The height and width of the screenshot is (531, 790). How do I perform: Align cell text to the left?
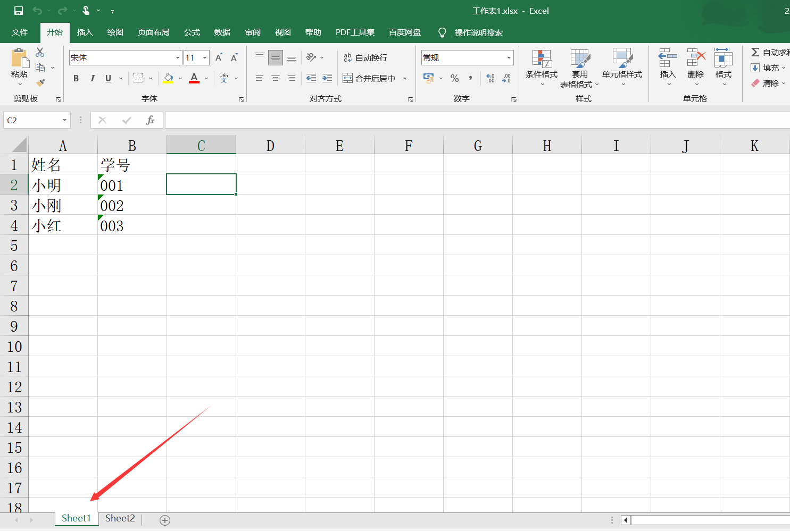(260, 78)
